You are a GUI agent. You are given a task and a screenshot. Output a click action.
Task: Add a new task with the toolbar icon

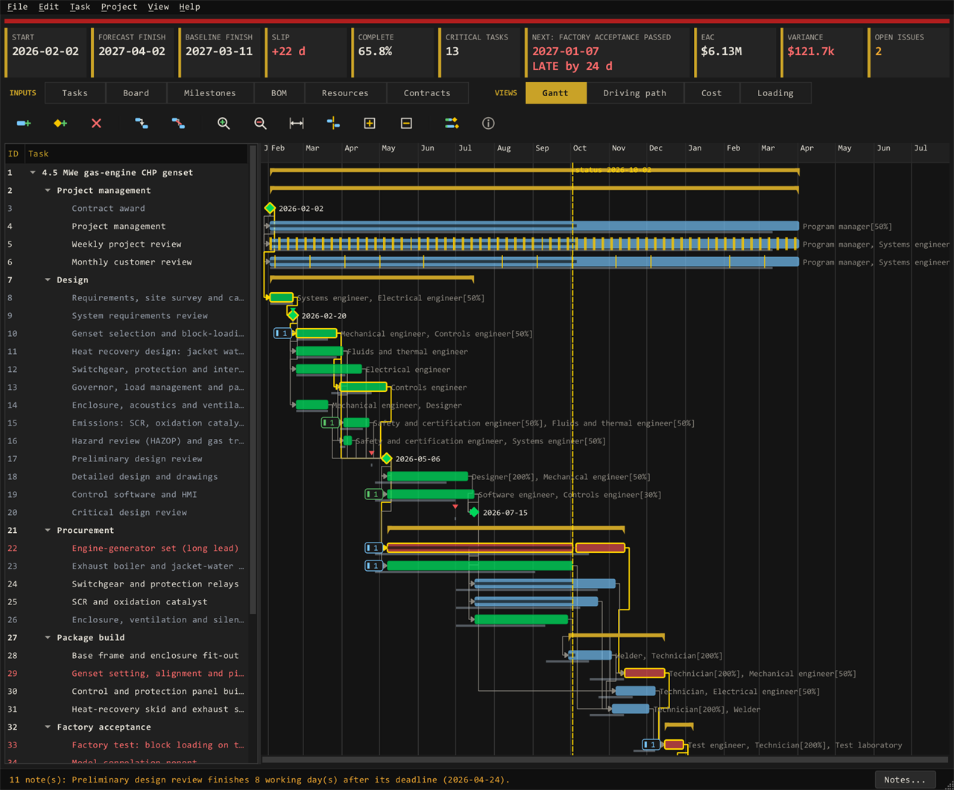pyautogui.click(x=24, y=123)
